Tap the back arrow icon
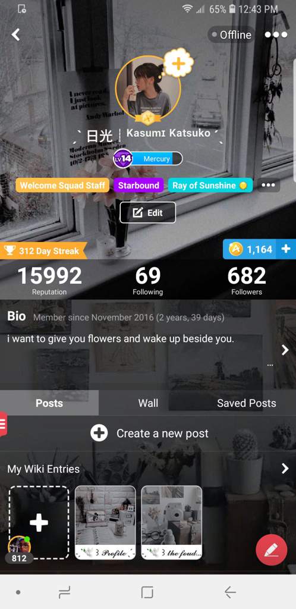 (15, 34)
